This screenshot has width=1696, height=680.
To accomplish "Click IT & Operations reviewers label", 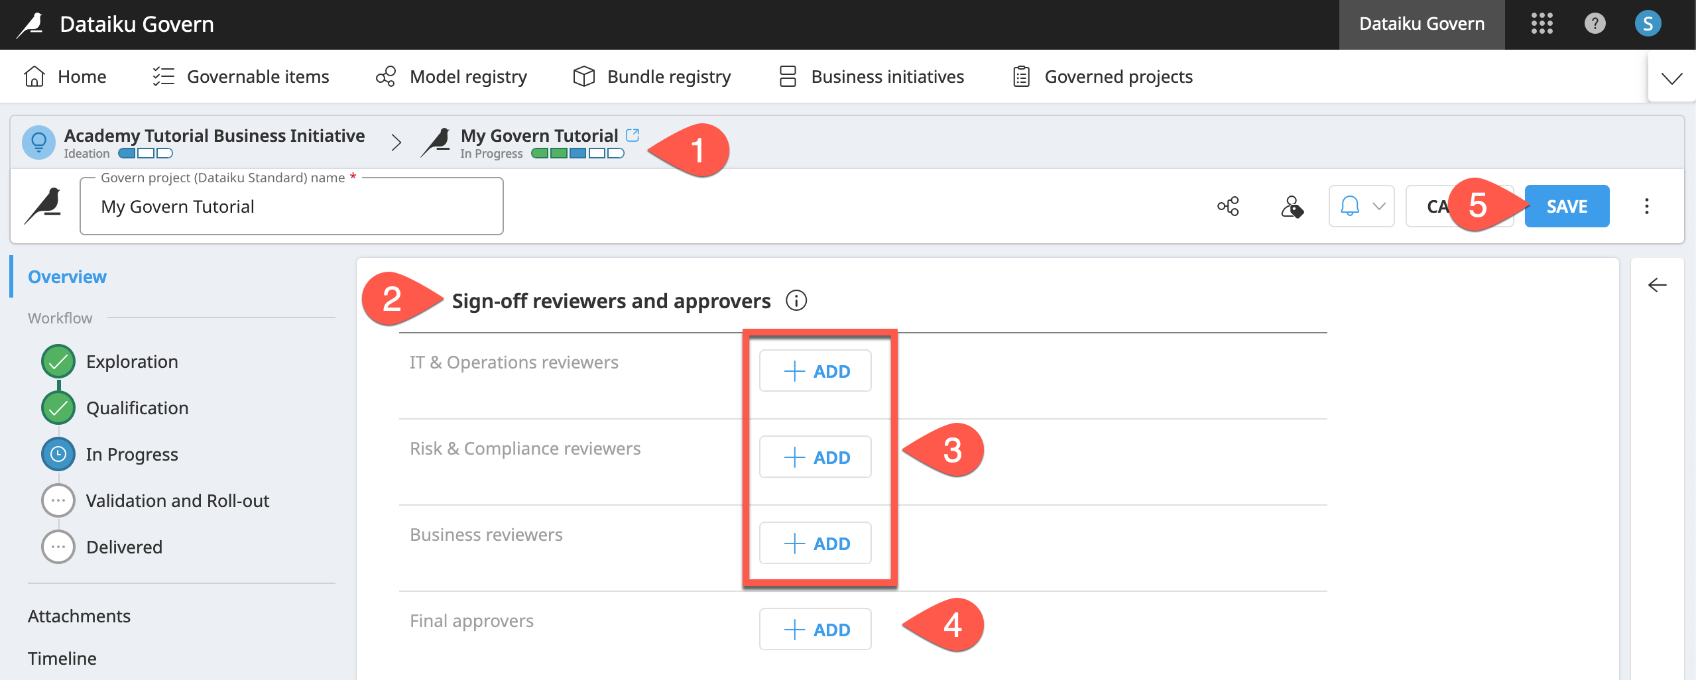I will (514, 362).
